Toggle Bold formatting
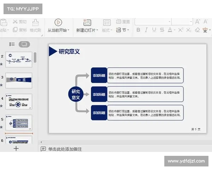This screenshot has height=170, width=212. click(x=138, y=30)
